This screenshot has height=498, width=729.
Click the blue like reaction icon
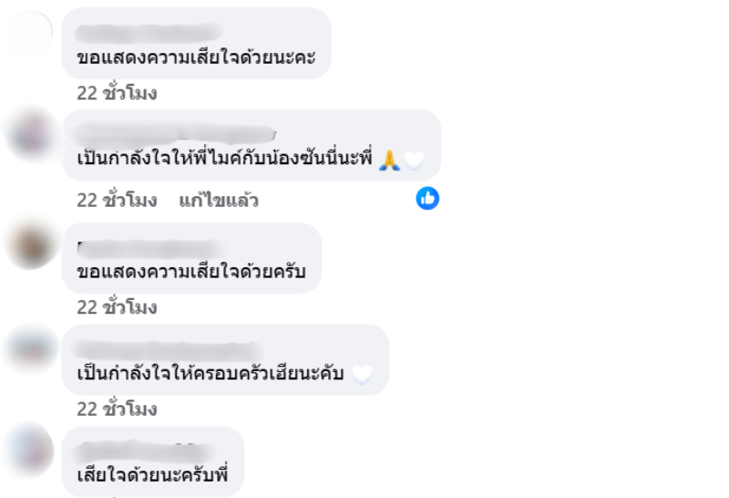427,198
